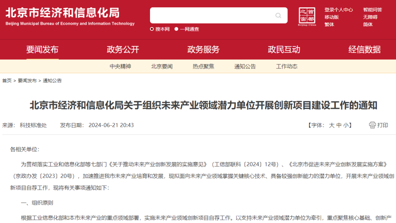Focus the site search input box
The image size is (396, 223).
pyautogui.click(x=212, y=15)
